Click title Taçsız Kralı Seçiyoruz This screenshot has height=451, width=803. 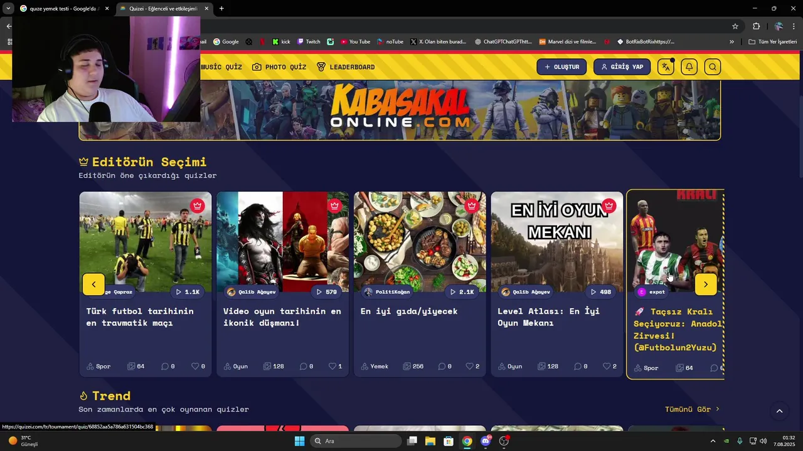pyautogui.click(x=679, y=329)
